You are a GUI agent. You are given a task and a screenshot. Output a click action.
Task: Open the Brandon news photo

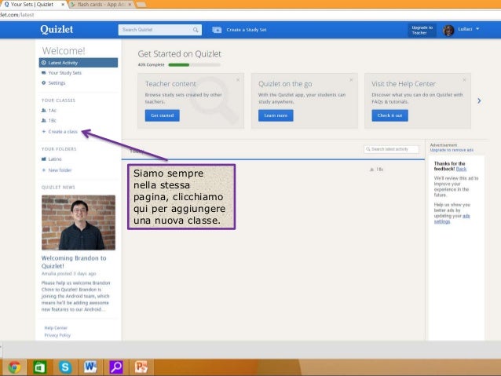coord(79,222)
